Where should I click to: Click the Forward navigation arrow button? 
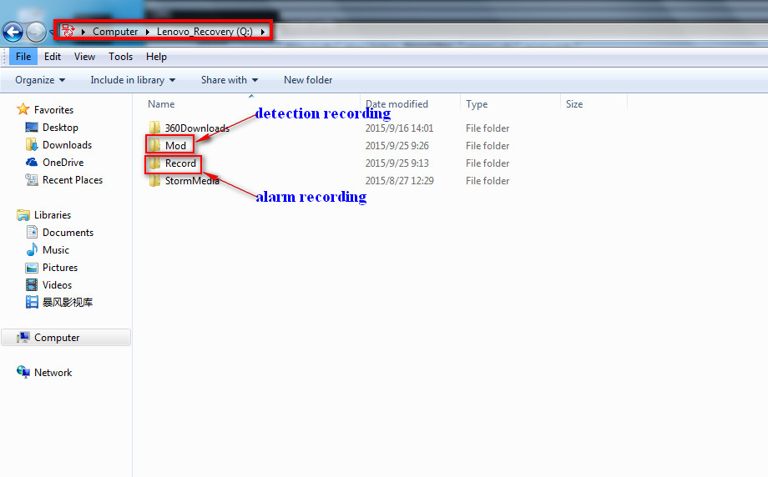click(x=36, y=33)
